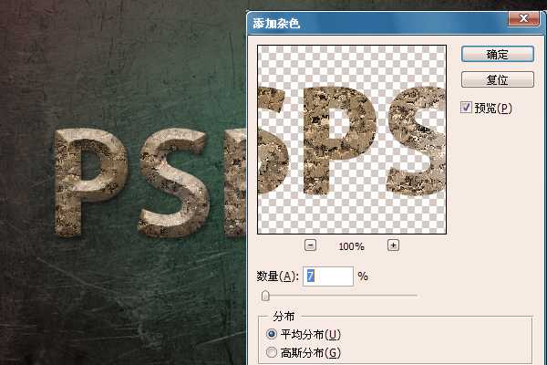The height and width of the screenshot is (365, 547).
Task: Click the 100% zoom level label
Action: (x=352, y=246)
